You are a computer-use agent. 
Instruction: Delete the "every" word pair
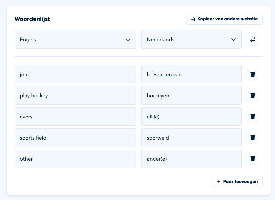[252, 117]
